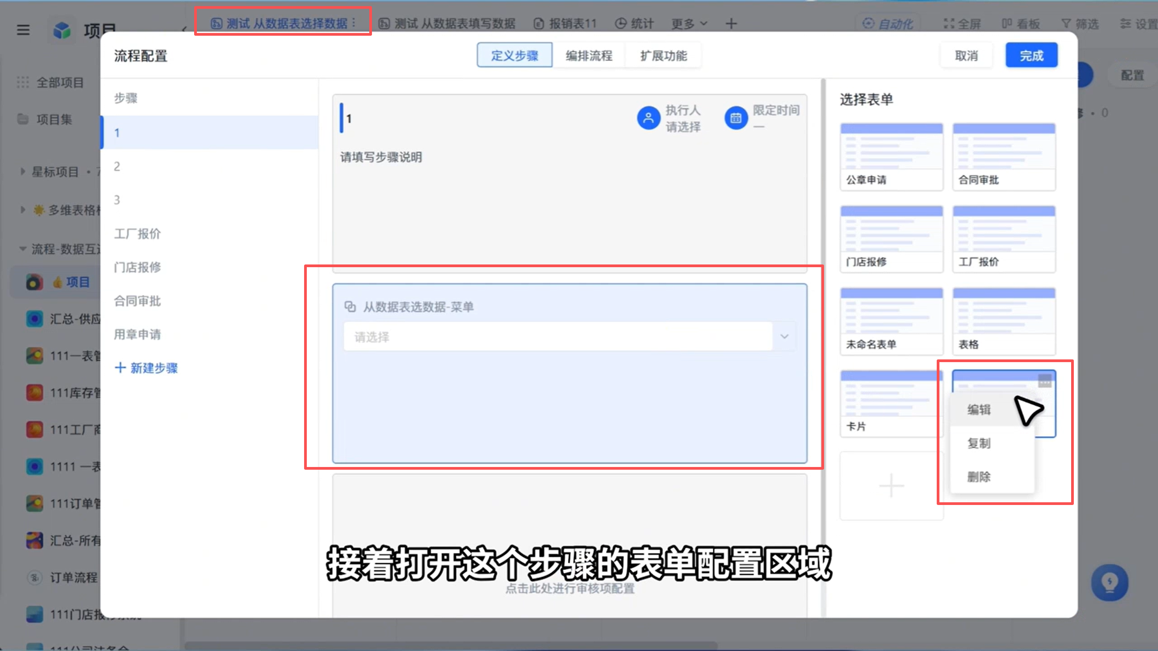Click the blue cube app logo
This screenshot has width=1158, height=651.
point(62,30)
